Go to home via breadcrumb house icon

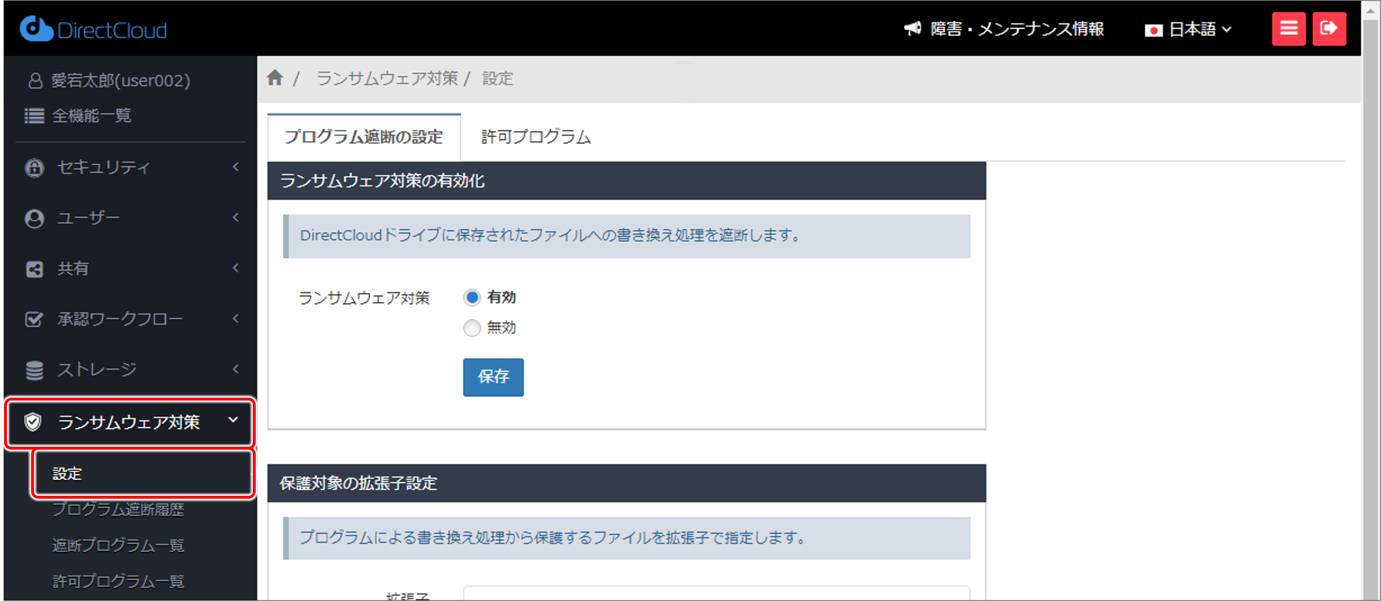coord(275,78)
